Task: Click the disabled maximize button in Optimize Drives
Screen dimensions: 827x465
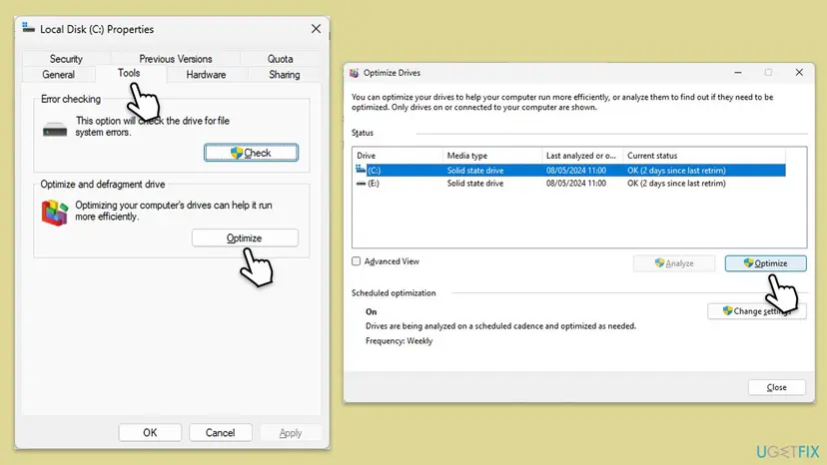Action: (x=768, y=72)
